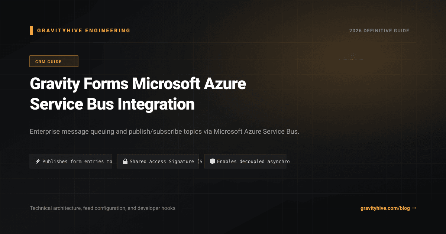
Task: Click the hexagon icon beside Enables decoupled
Action: point(213,162)
